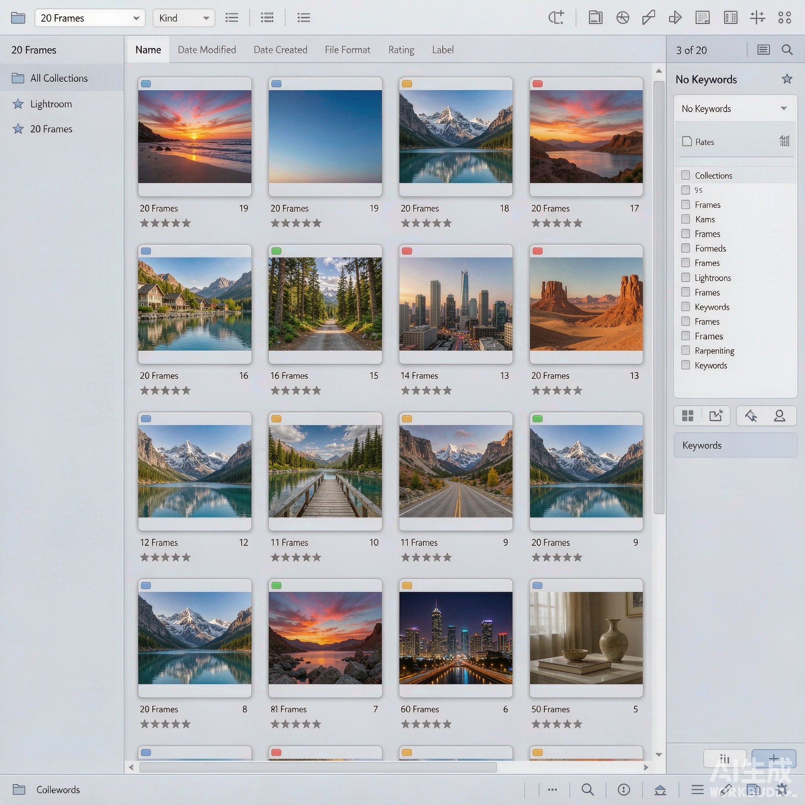Click first list view icon in toolbar
Image resolution: width=805 pixels, height=805 pixels.
pyautogui.click(x=232, y=18)
